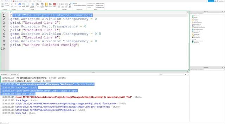Select ServerStorage in Explorer
225x127 pixels.
point(197,31)
